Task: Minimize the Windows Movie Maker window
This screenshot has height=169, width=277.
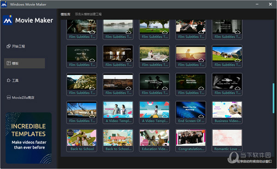Action: point(257,4)
